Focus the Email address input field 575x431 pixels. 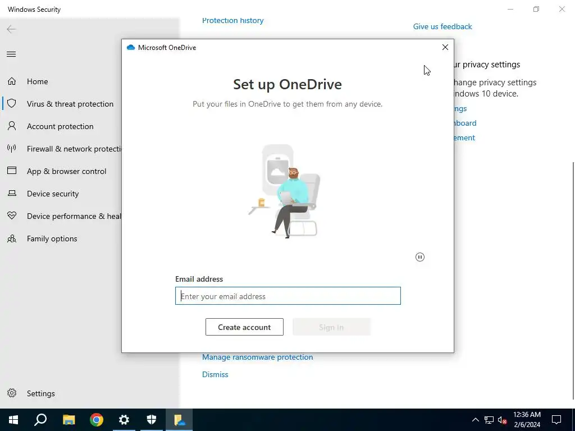click(x=288, y=296)
